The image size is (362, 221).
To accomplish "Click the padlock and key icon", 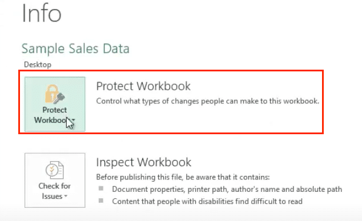I will 55,94.
